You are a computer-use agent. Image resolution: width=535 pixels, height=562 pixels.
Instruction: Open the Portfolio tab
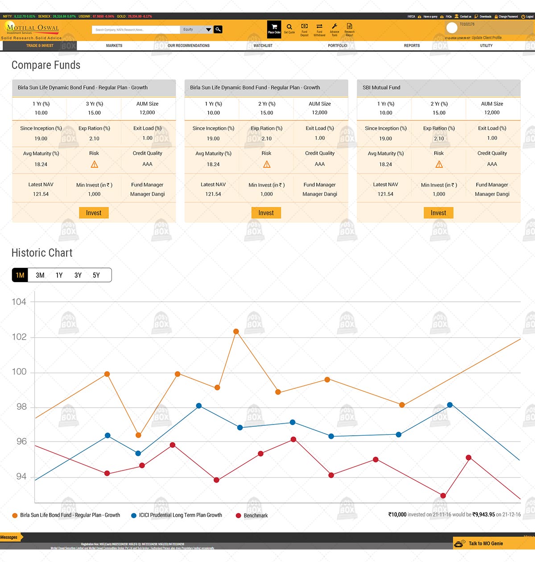tap(337, 46)
